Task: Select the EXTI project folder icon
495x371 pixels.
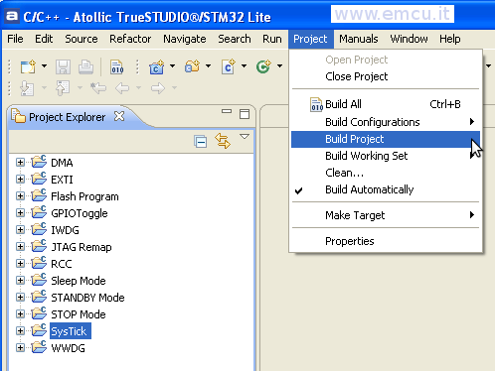Action: pyautogui.click(x=39, y=179)
